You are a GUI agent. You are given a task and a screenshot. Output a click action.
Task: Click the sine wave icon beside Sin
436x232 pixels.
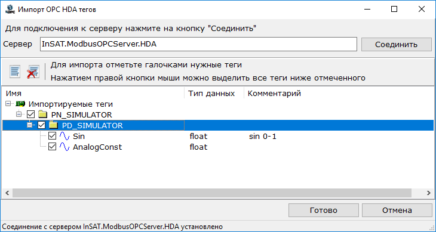[x=65, y=136]
